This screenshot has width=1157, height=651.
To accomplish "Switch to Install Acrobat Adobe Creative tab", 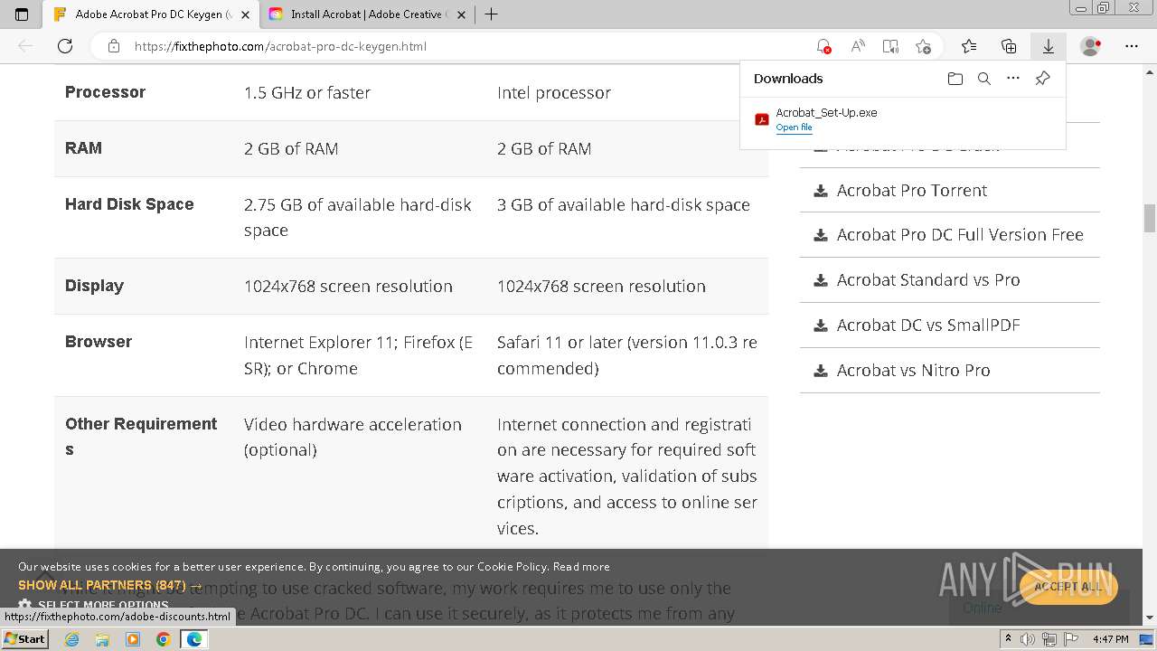I will click(366, 14).
